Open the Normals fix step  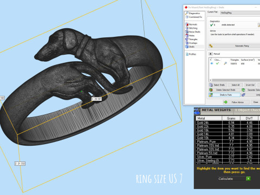click(191, 24)
